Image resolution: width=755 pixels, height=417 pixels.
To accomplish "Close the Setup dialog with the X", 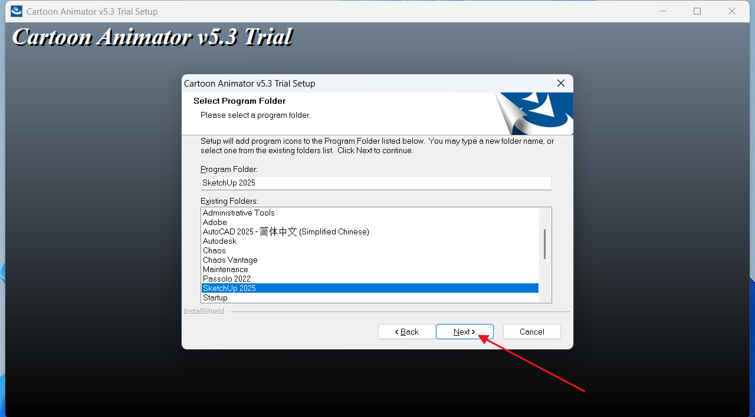I will point(560,84).
